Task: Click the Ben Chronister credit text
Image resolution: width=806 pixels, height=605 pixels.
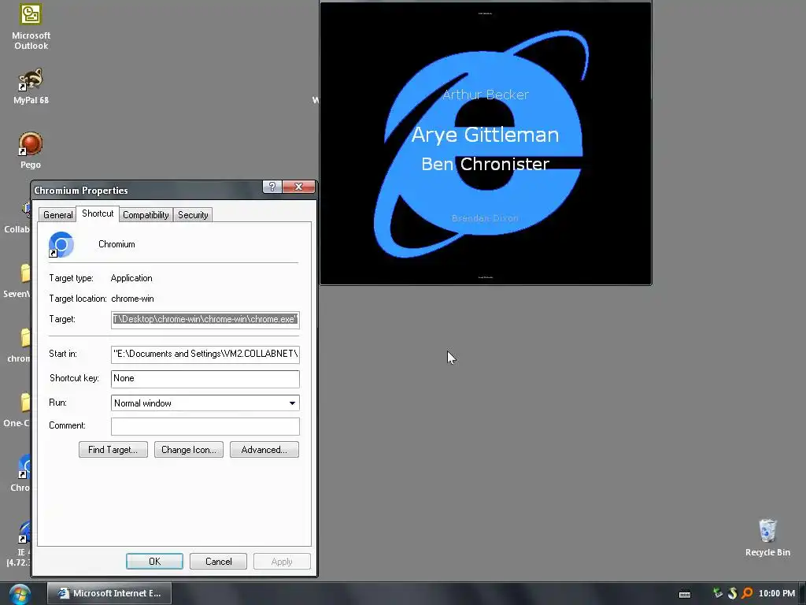Action: 485,164
